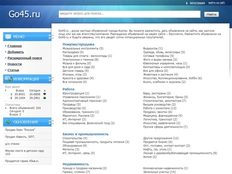Open Музыкальные инструменты (5) category
The width and height of the screenshot is (232, 174).
pyautogui.click(x=83, y=48)
